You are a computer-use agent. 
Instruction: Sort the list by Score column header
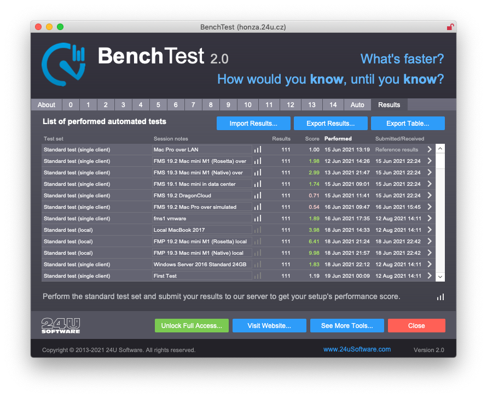[312, 139]
